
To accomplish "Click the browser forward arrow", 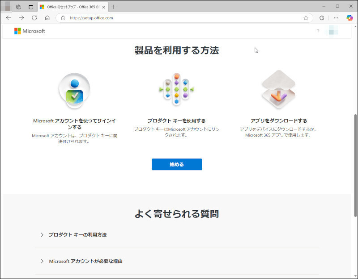I will tap(21, 18).
